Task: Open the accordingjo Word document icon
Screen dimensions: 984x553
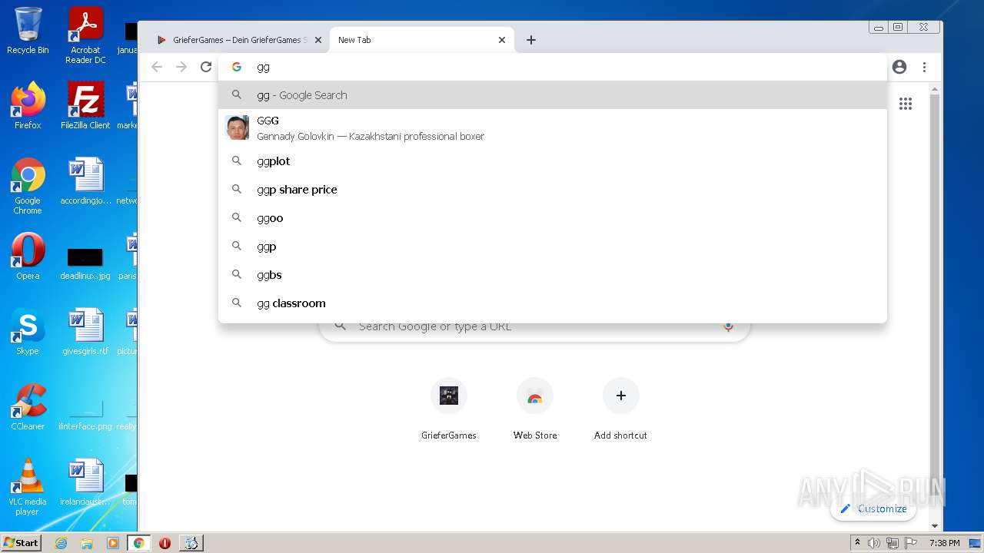Action: (x=85, y=181)
